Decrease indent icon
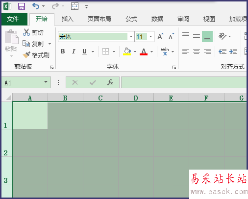 coord(223,51)
